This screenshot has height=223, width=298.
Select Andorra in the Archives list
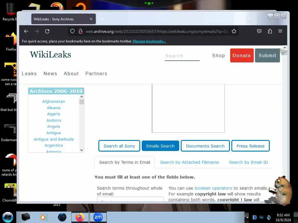[x=54, y=120]
